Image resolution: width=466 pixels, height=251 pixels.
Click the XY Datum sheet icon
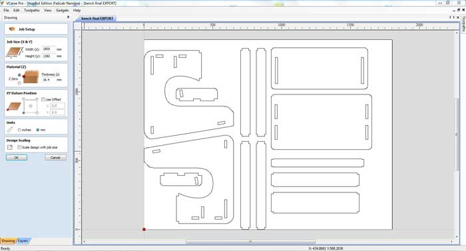[x=14, y=106]
